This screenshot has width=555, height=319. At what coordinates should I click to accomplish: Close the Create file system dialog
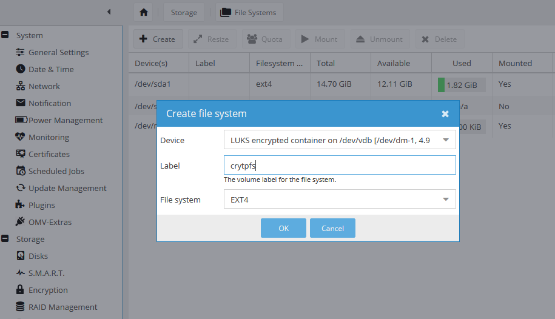[x=445, y=114]
